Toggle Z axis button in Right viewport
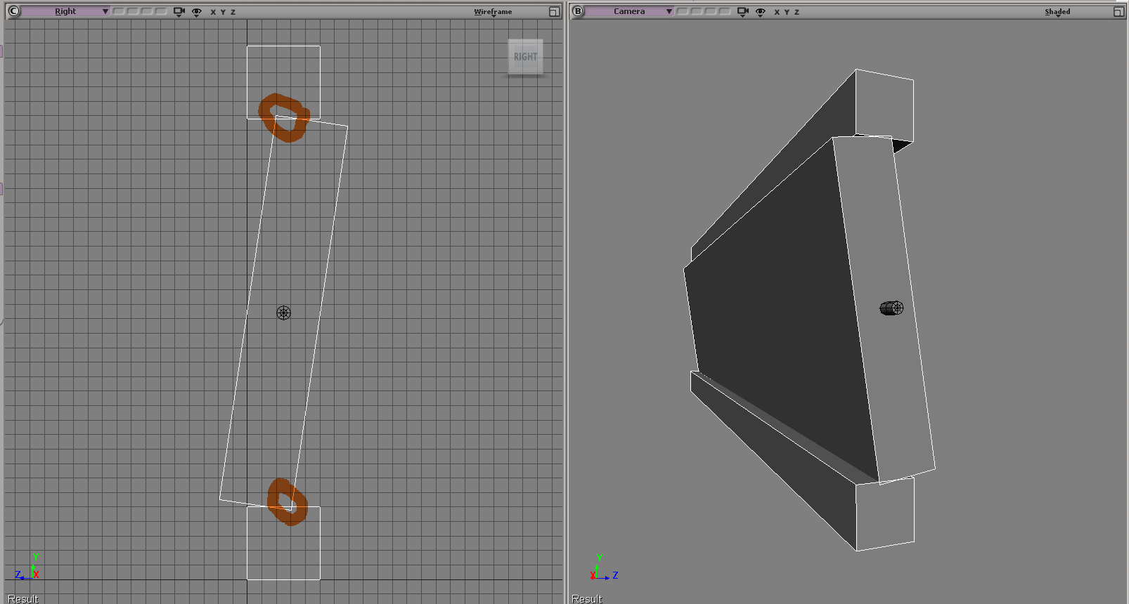 click(233, 12)
